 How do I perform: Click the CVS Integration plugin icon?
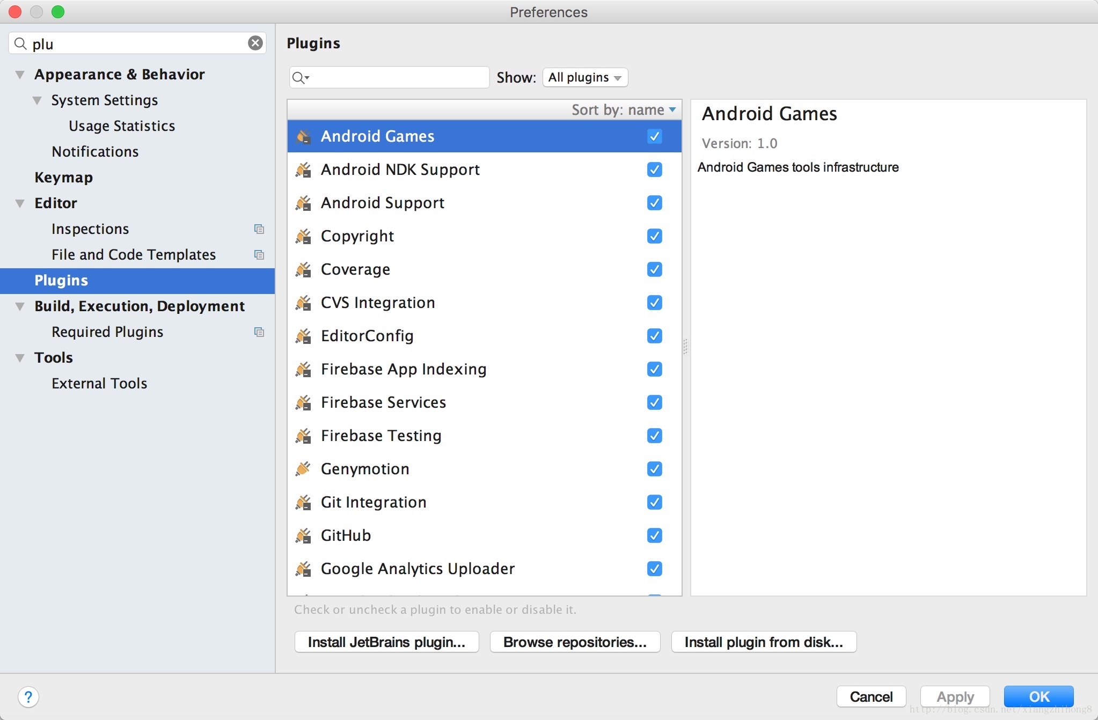click(303, 303)
